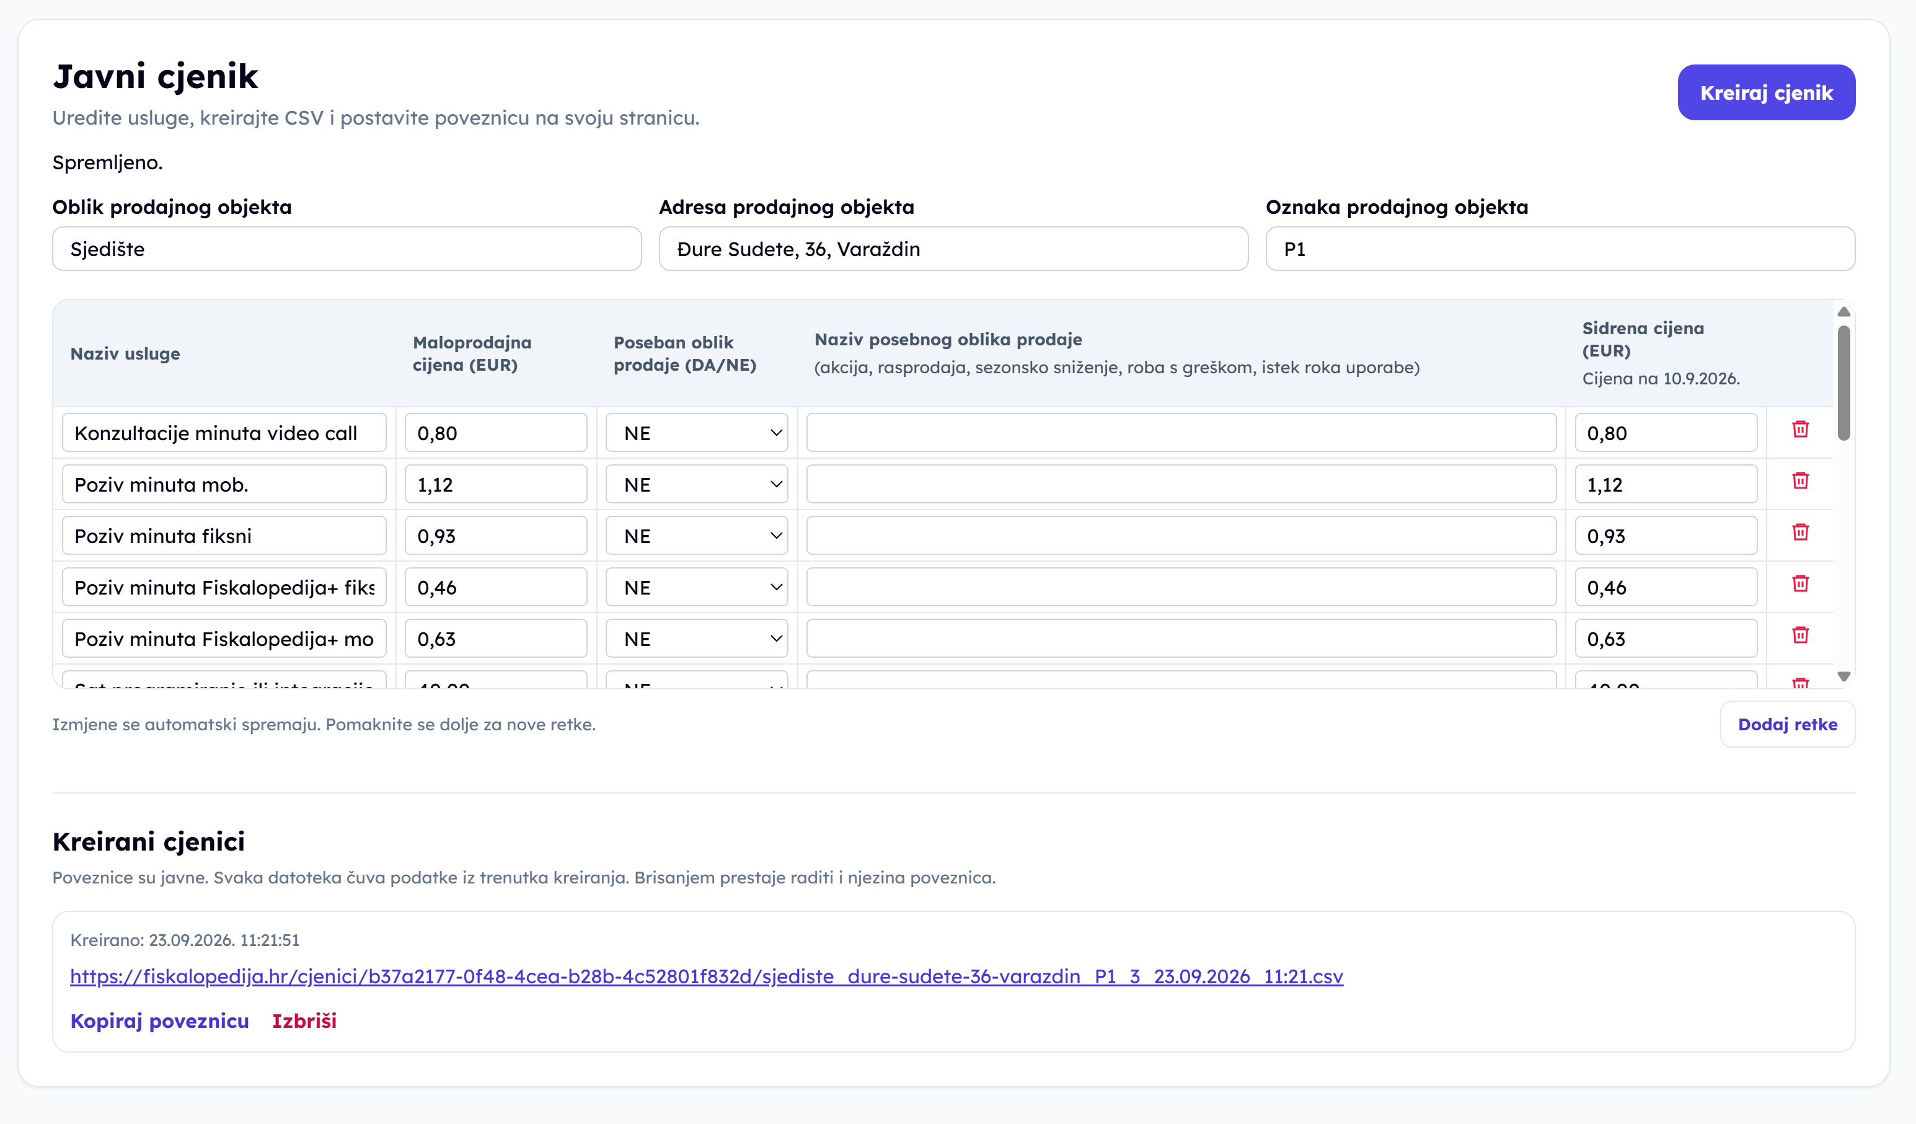Edit anchor price 0,80 in Sidrena cijena column
This screenshot has width=1916, height=1124.
coord(1666,433)
